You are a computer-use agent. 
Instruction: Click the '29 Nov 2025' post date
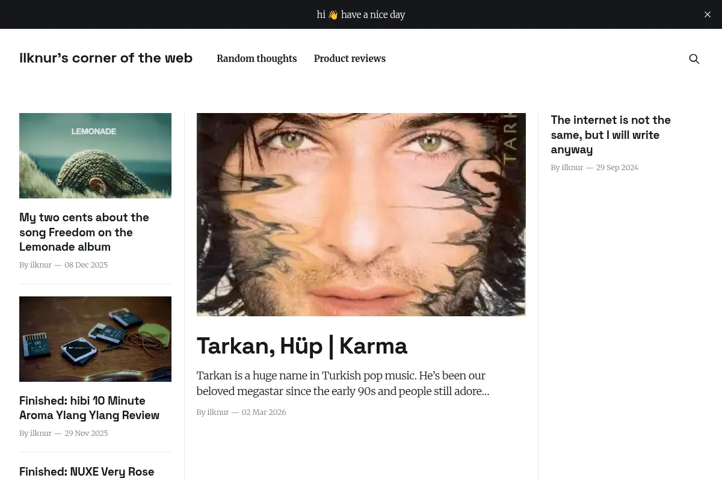(86, 434)
